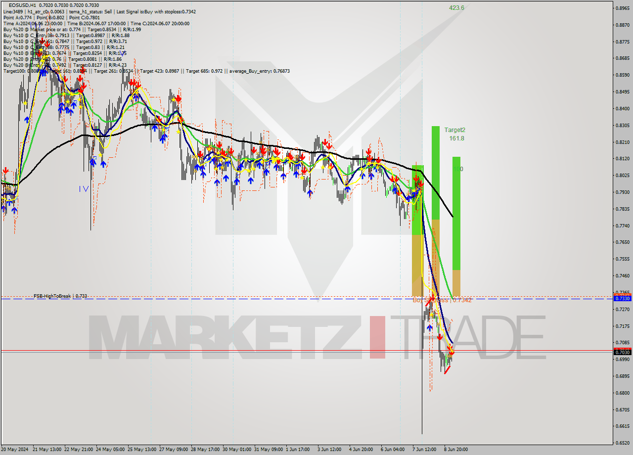Click the 'average_Buy_entry: 0.76873' text
633x455 pixels.
point(259,71)
